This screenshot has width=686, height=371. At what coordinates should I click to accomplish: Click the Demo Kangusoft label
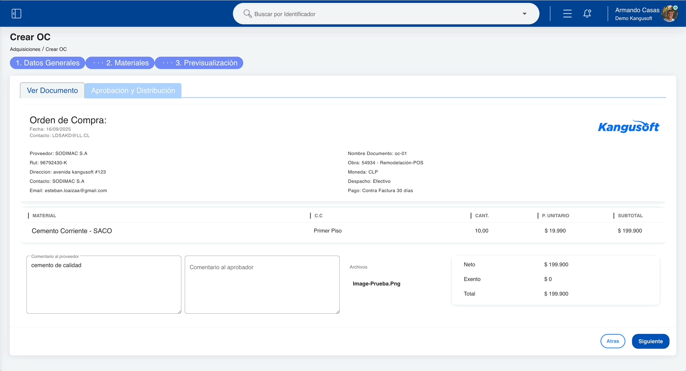(x=634, y=19)
